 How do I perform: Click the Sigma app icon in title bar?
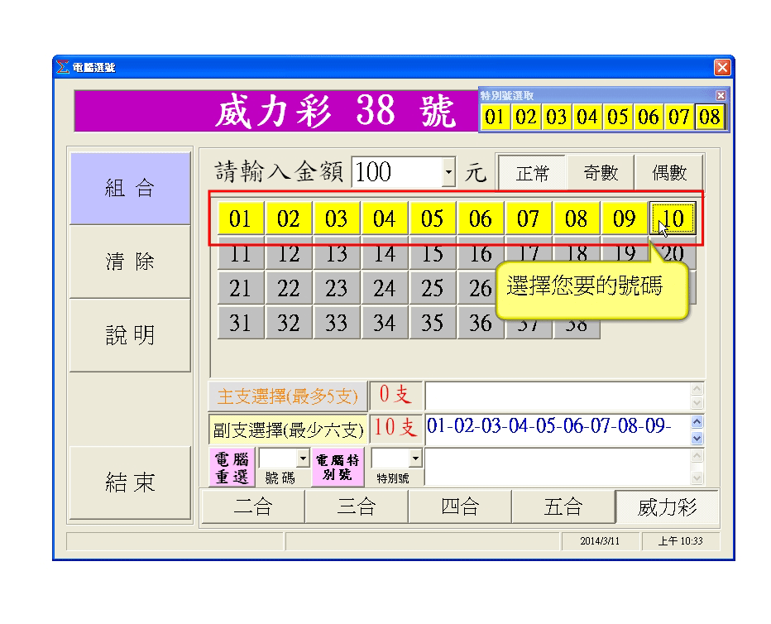[62, 67]
